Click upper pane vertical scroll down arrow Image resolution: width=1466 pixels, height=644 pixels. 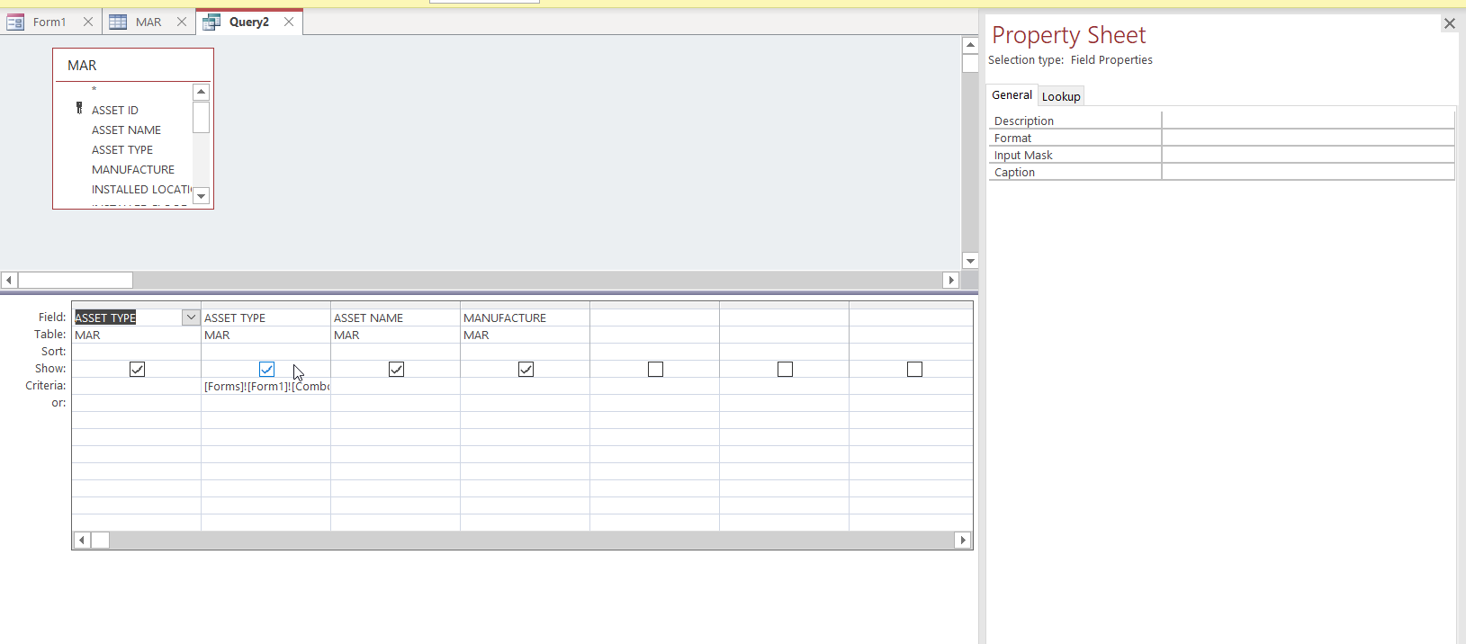coord(970,261)
